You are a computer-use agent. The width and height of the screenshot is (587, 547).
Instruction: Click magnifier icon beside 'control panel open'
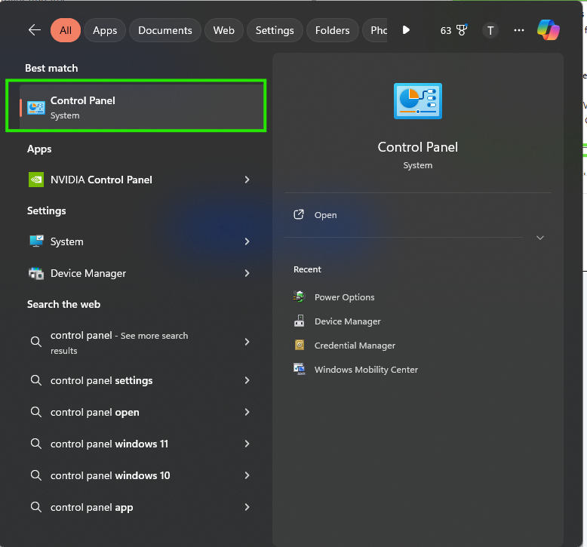[x=36, y=412]
